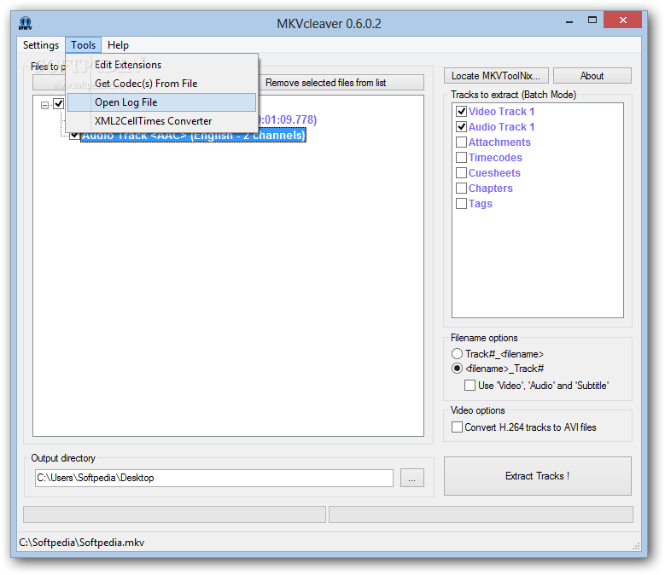Click the left progress bar
The width and height of the screenshot is (665, 575).
click(x=174, y=514)
